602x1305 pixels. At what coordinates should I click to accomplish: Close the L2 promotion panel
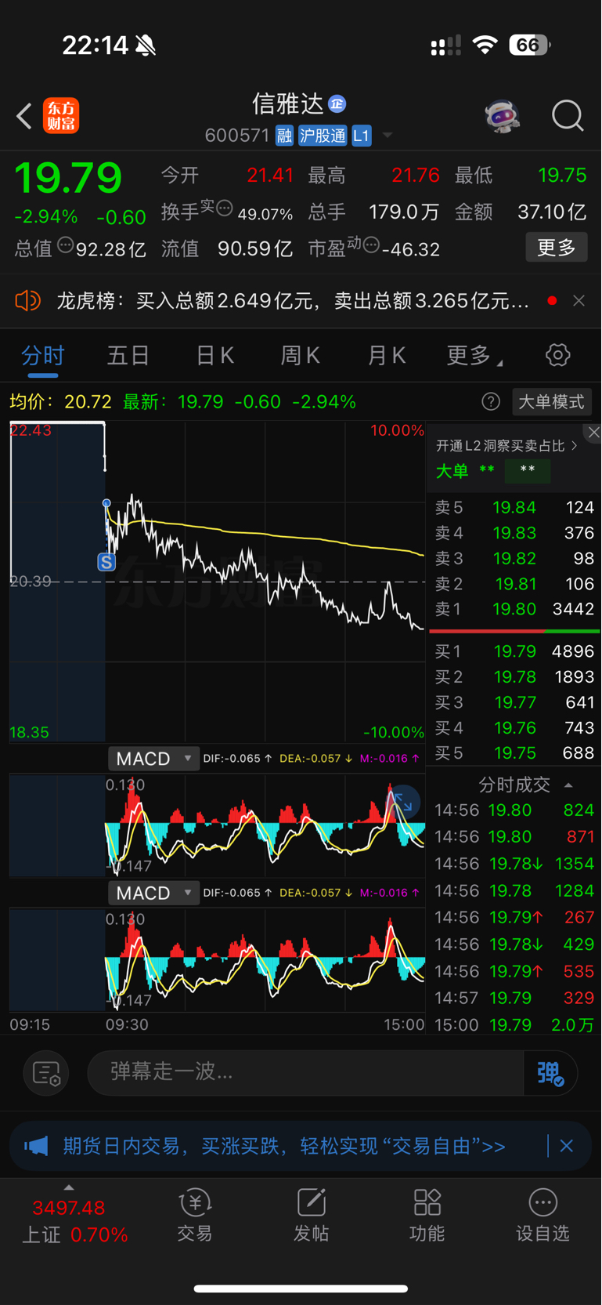click(x=593, y=433)
